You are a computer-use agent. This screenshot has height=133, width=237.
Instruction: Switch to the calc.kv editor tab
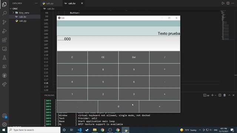point(72,3)
